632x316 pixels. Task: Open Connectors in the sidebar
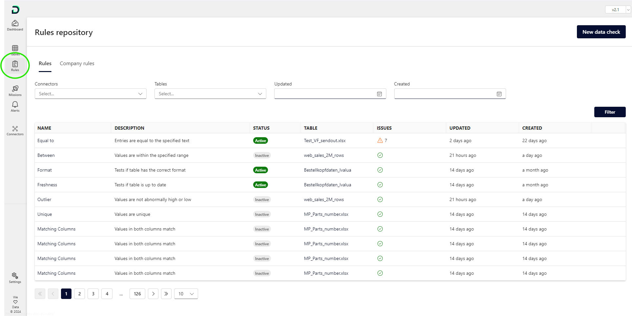click(x=15, y=130)
